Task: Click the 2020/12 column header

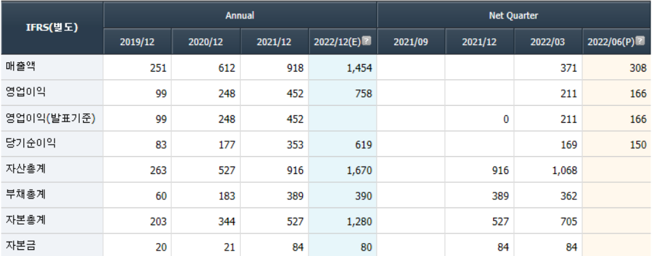Action: (x=206, y=42)
